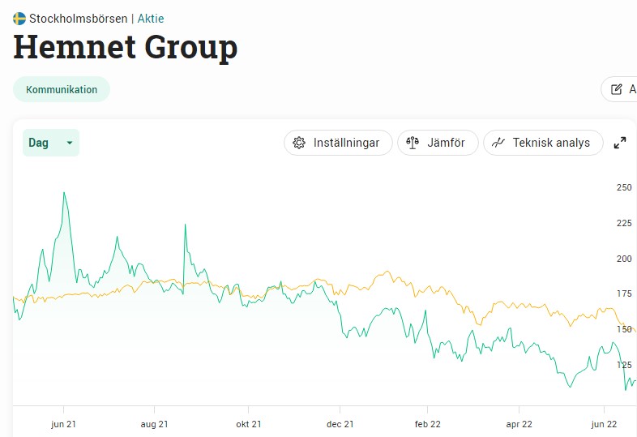Click the dropdown caret next to Dag
Image resolution: width=637 pixels, height=437 pixels.
point(70,143)
